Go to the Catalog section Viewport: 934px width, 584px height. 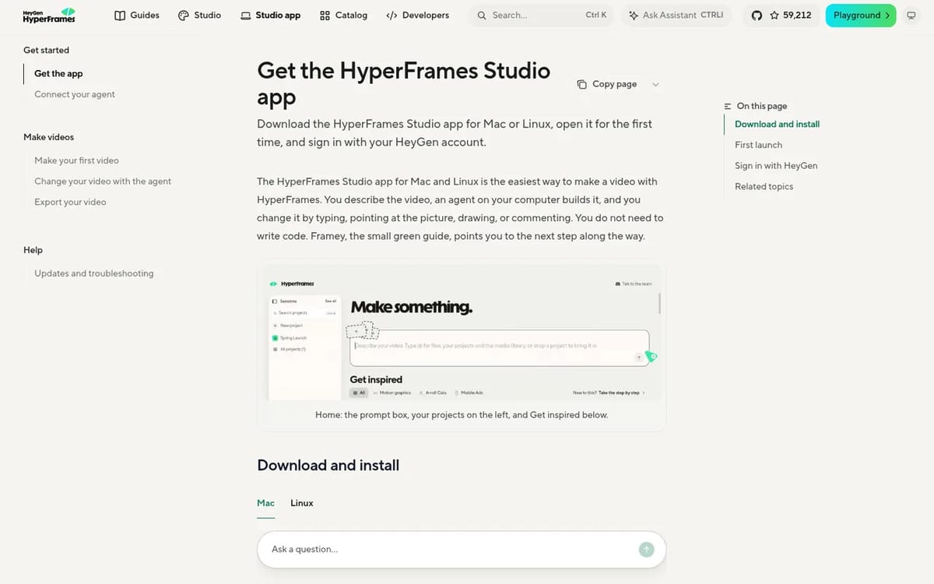click(x=343, y=15)
